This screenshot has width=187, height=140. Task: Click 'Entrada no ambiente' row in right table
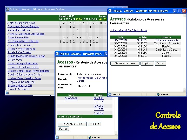[145, 40]
